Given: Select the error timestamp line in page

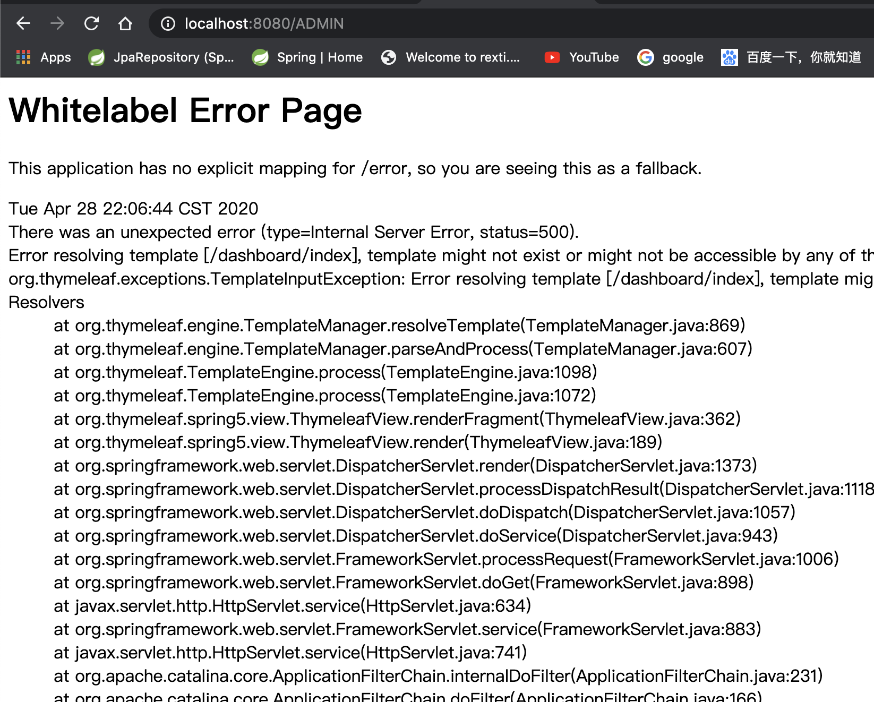Looking at the screenshot, I should (x=133, y=208).
